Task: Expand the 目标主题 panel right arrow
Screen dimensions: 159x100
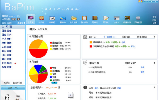Action: (154, 63)
